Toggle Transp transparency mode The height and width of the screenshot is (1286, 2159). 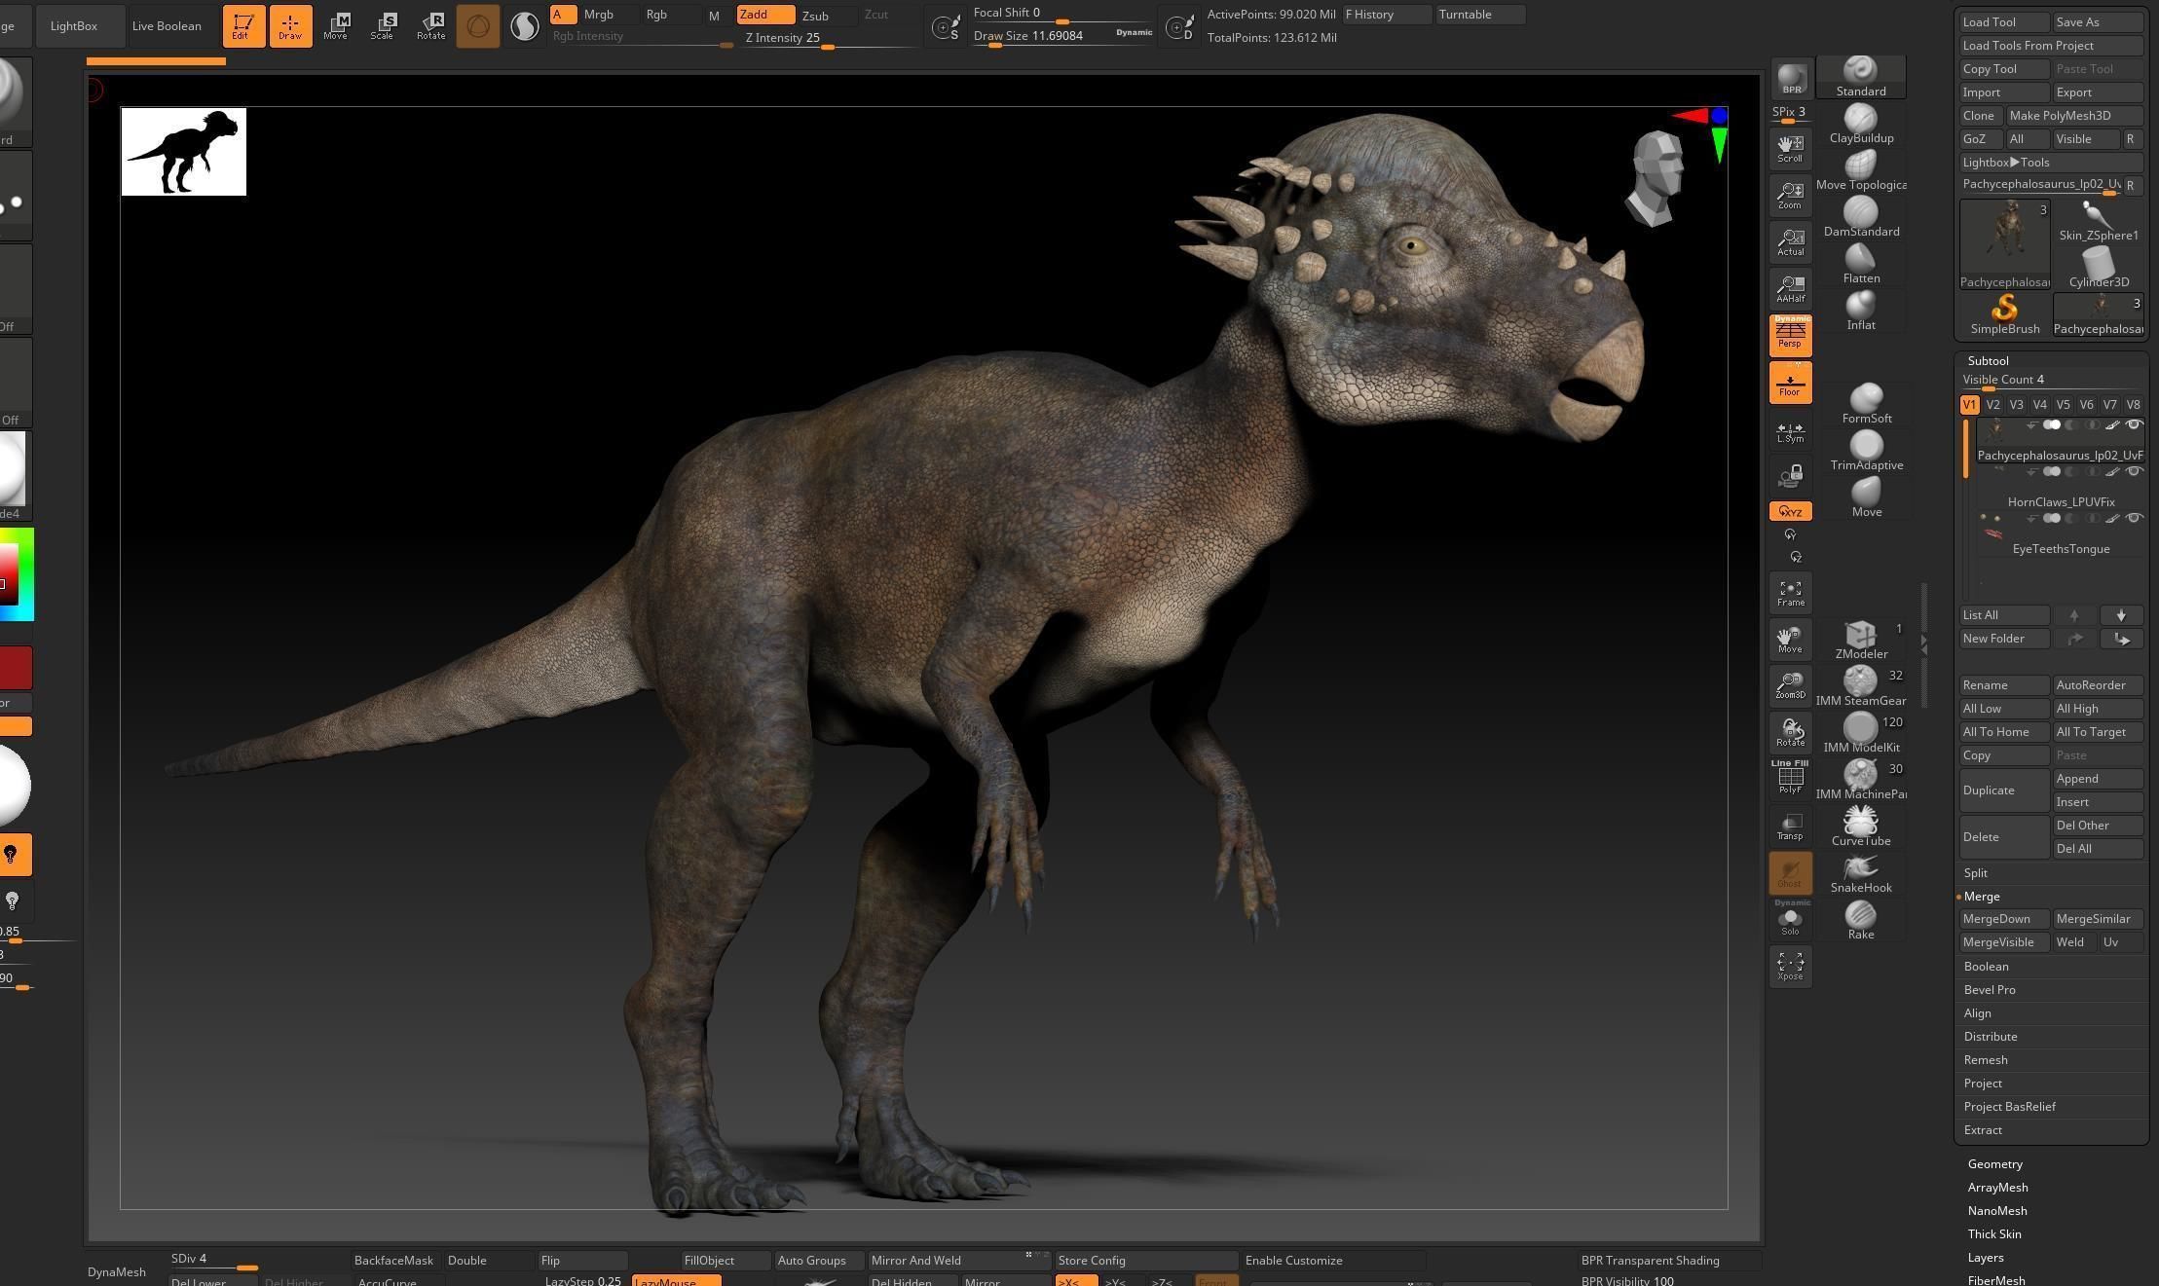[1790, 826]
